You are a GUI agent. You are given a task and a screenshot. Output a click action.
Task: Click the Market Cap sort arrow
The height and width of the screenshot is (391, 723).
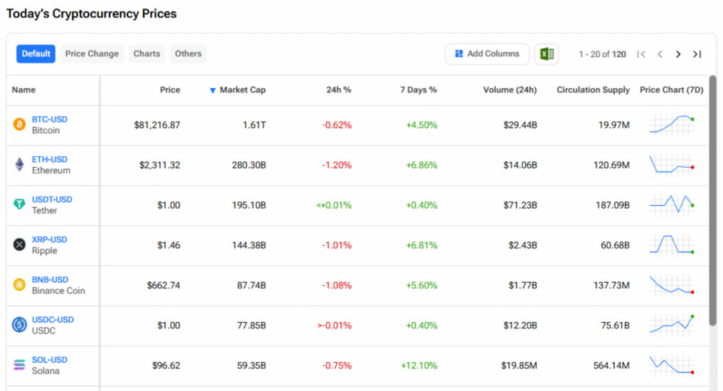click(x=212, y=90)
